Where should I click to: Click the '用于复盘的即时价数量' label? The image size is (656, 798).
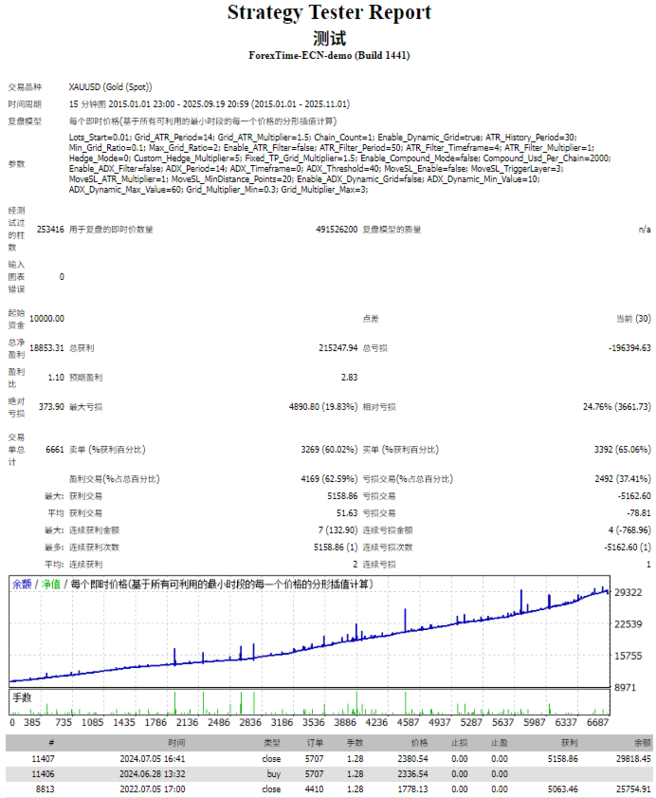coord(111,230)
